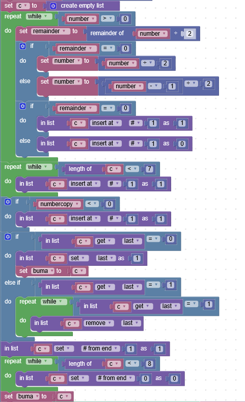Open '<' operator dropdown in 'numbercopy < 0'
This screenshot has height=402, width=245.
tap(92, 204)
